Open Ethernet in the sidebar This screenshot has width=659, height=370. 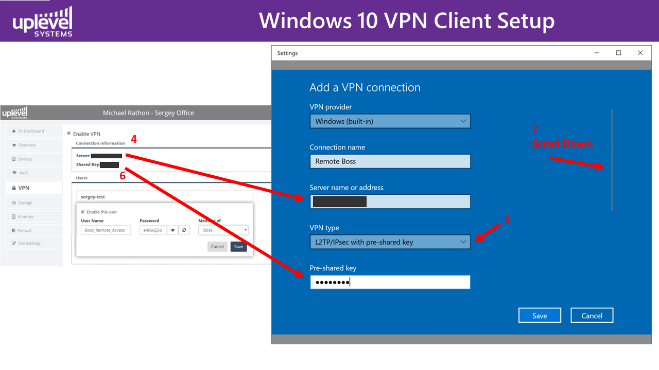[34, 216]
